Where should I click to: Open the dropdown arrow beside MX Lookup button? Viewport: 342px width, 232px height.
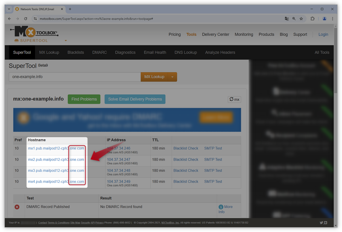coord(173,77)
